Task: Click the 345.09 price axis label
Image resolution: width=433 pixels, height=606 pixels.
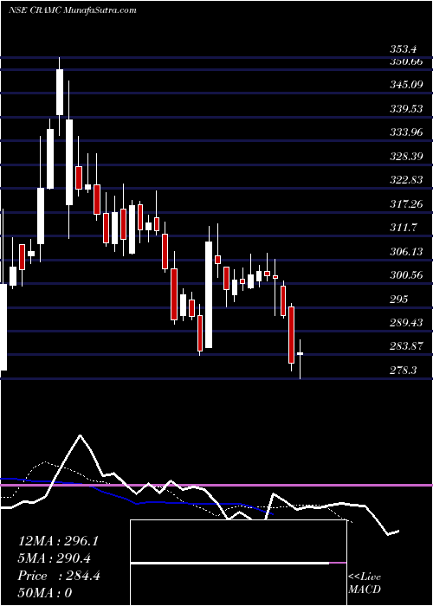Action: (x=406, y=84)
